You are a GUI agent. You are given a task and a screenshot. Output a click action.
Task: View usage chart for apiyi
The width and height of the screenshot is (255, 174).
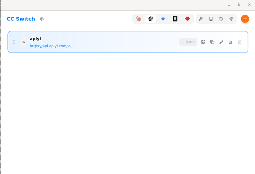pos(231,42)
